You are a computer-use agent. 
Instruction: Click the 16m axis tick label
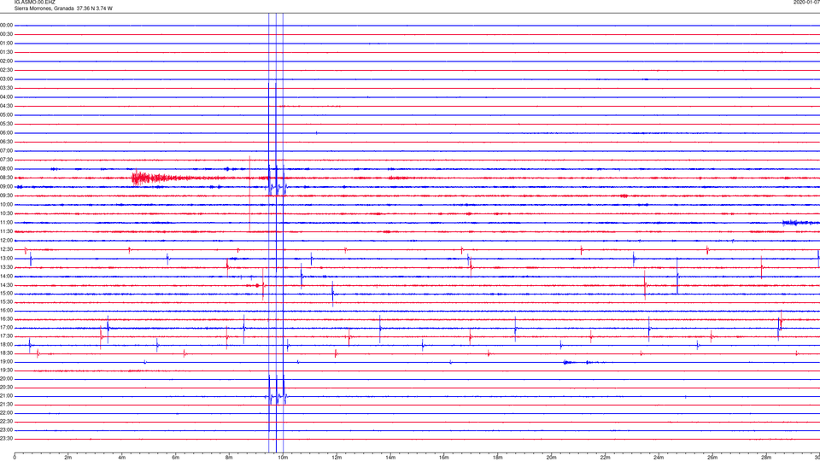point(444,458)
